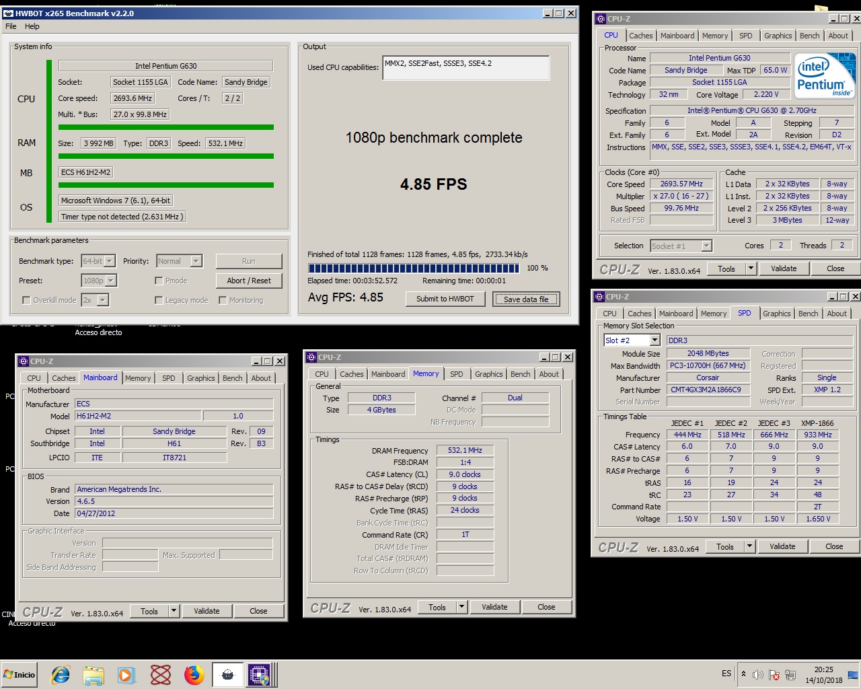This screenshot has width=861, height=689.
Task: Click the Abort / Reset button
Action: pyautogui.click(x=249, y=281)
